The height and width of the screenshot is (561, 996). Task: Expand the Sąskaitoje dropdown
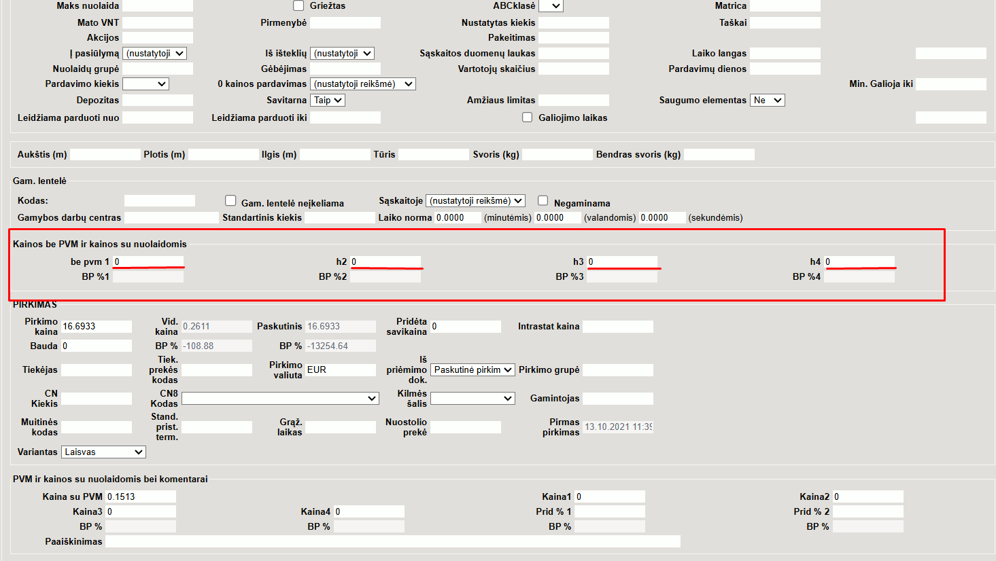tap(475, 201)
